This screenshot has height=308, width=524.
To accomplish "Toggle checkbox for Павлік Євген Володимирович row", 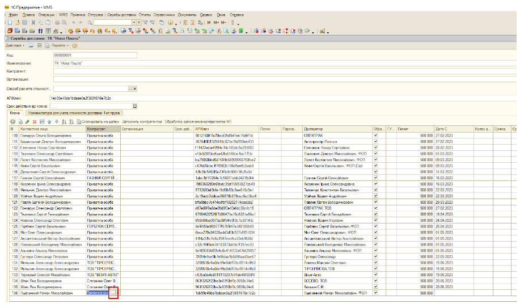I will [x=375, y=202].
